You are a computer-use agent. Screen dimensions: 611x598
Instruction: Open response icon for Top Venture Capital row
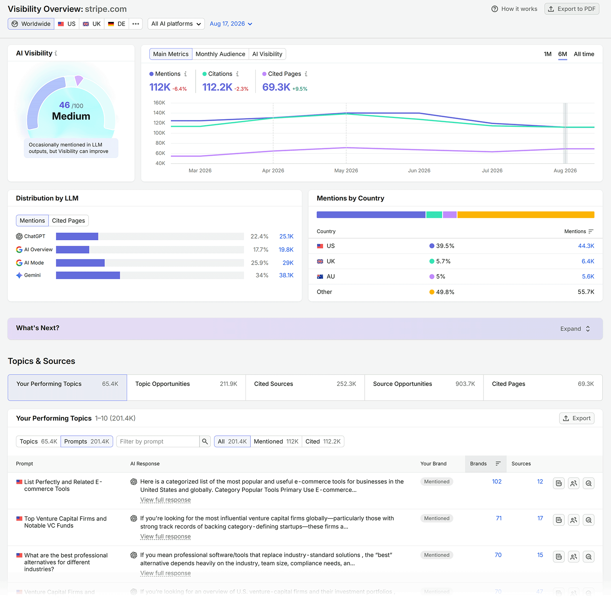pyautogui.click(x=559, y=520)
